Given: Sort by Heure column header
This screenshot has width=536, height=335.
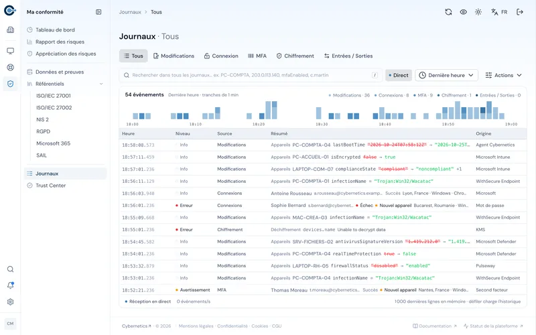Looking at the screenshot, I should click(128, 133).
